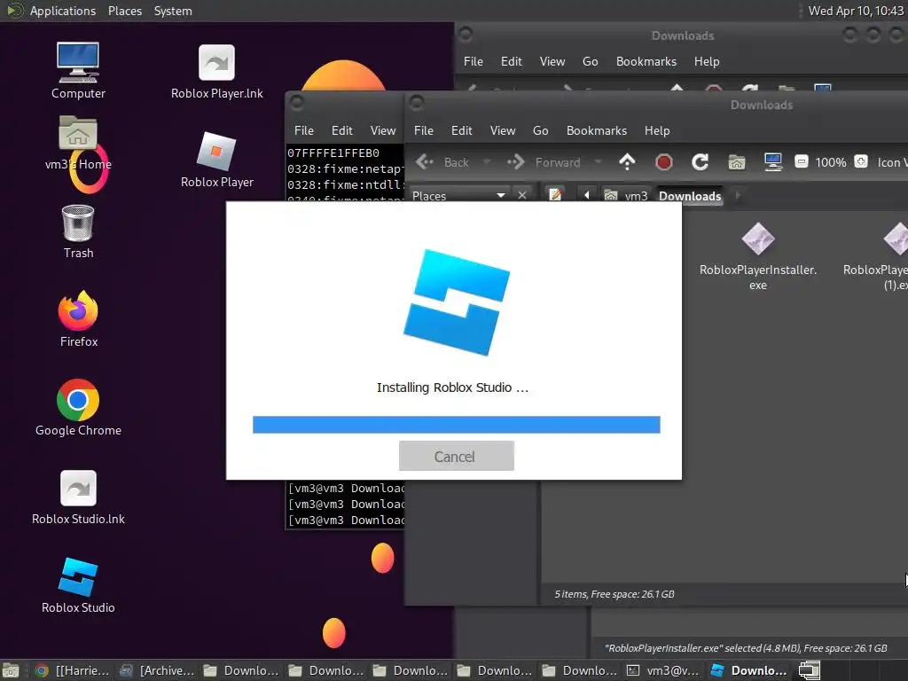Click the Downloads path bar button
This screenshot has width=908, height=681.
coord(690,196)
